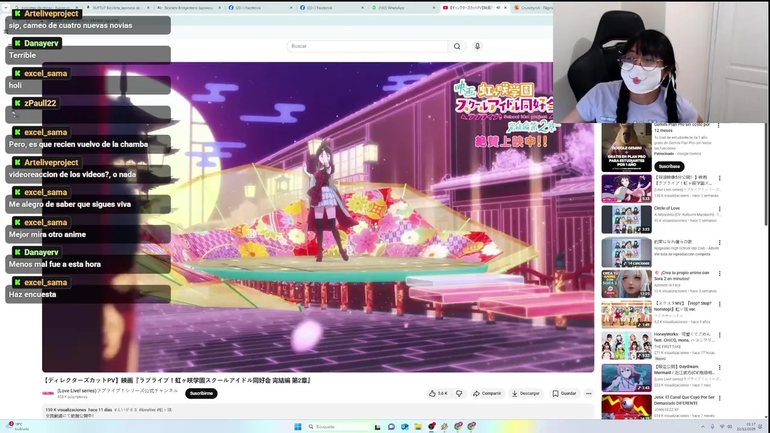Open the Windows Start button

click(298, 426)
